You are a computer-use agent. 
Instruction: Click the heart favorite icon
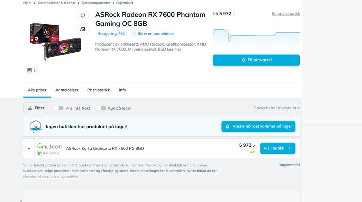(83, 16)
